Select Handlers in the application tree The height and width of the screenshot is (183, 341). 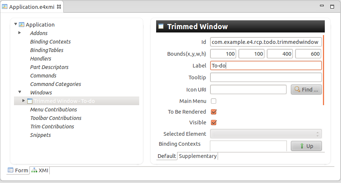(x=41, y=59)
